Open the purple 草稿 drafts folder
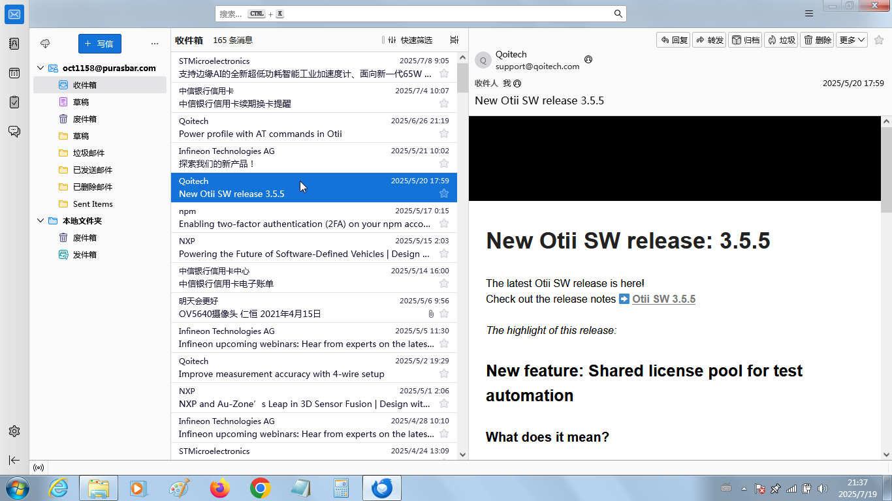 coord(100,102)
